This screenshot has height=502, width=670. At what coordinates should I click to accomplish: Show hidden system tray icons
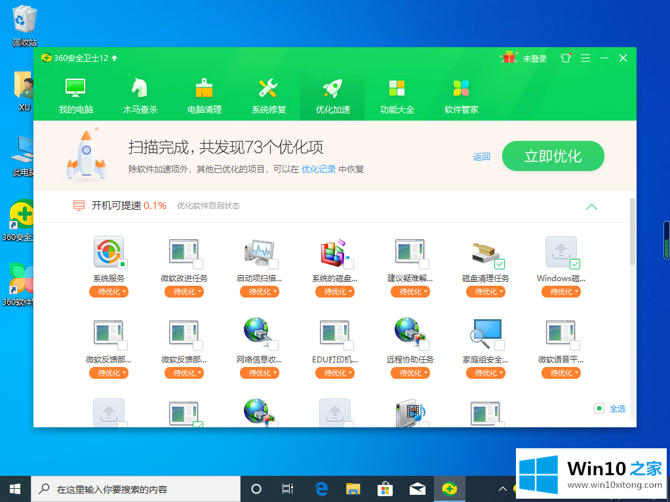[x=502, y=489]
